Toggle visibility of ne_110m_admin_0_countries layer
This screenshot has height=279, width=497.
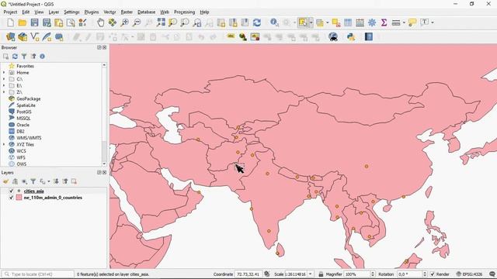(x=12, y=198)
